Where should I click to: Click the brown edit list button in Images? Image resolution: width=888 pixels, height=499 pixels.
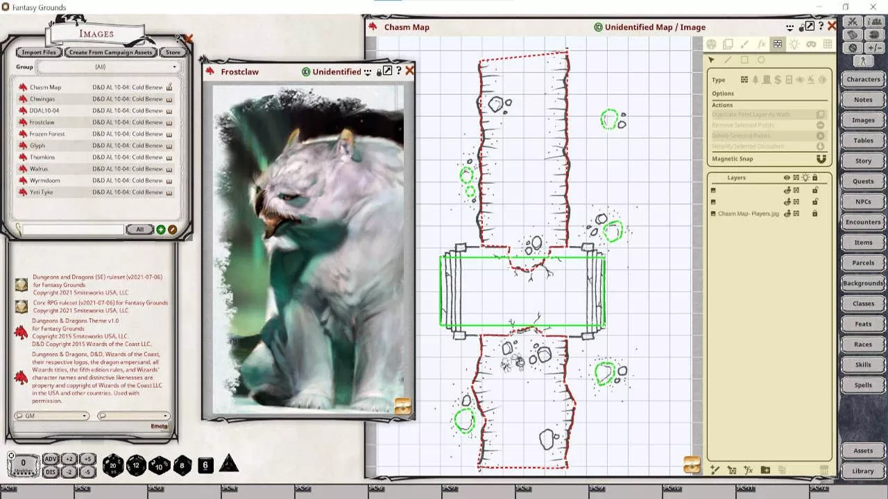(x=172, y=229)
